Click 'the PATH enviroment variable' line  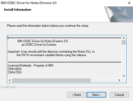52,55
